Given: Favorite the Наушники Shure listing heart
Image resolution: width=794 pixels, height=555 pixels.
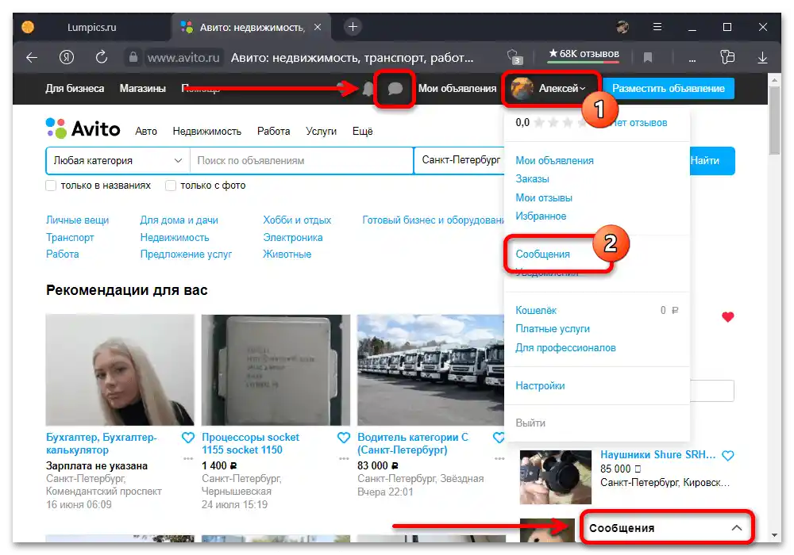Looking at the screenshot, I should pyautogui.click(x=727, y=455).
